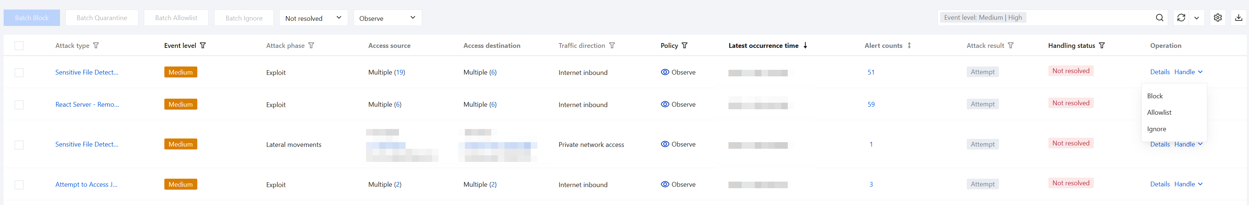Sort by Latest occurrence time arrow
Screen dimensions: 1249x205
pyautogui.click(x=805, y=45)
